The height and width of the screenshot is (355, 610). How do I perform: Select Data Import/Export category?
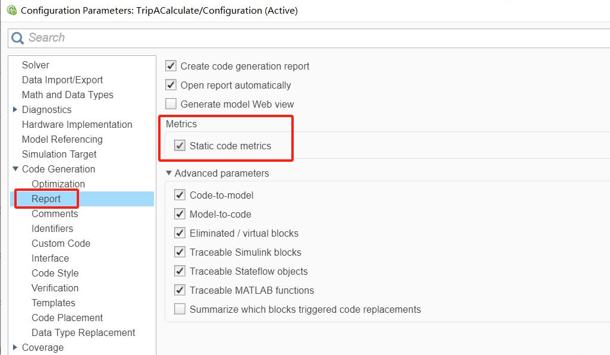click(62, 80)
